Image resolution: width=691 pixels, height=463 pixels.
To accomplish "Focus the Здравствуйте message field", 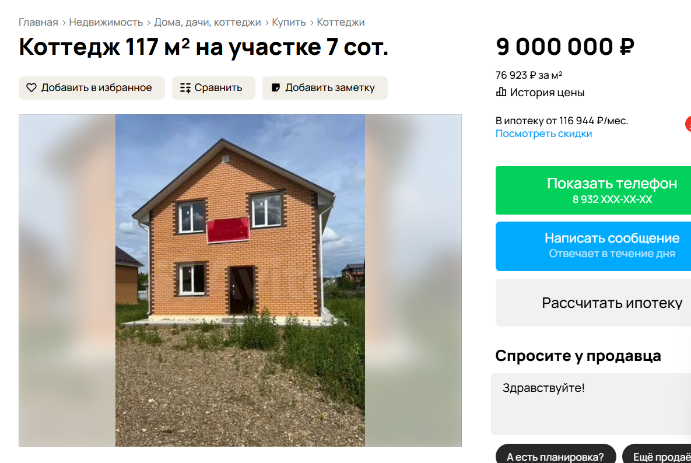I will point(591,404).
